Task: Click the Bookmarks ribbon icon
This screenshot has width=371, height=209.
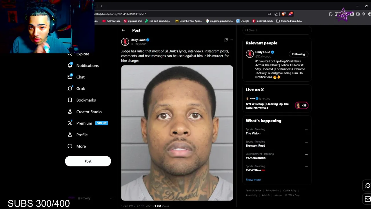Action: coord(70,100)
